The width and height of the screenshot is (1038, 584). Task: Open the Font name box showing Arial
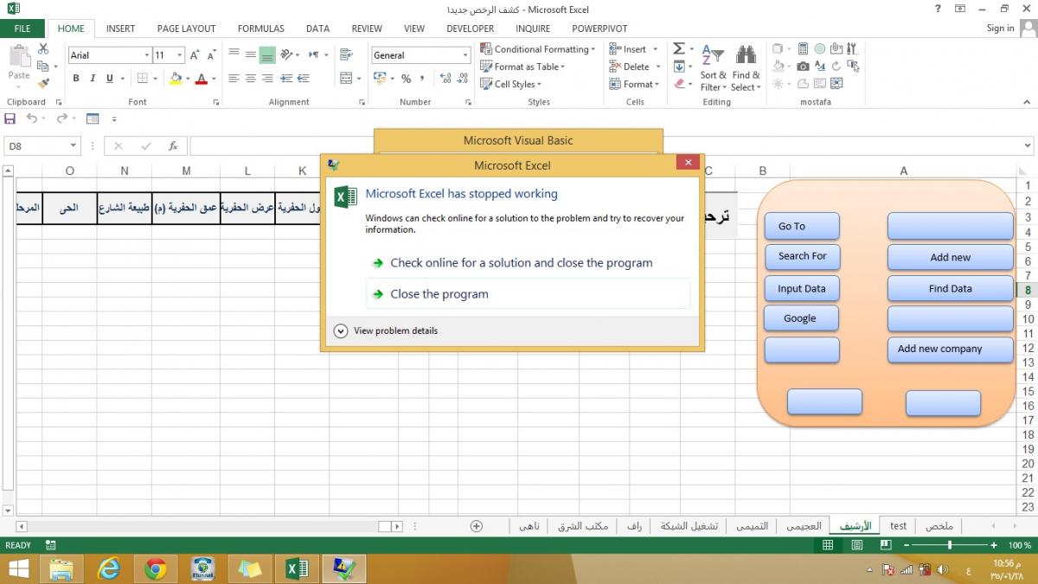coord(110,55)
